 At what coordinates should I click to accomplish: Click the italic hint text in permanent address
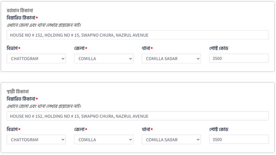point(44,106)
